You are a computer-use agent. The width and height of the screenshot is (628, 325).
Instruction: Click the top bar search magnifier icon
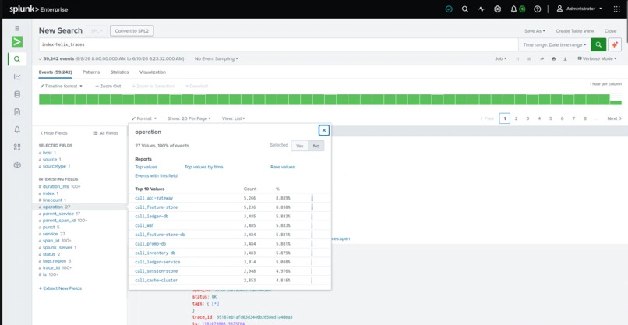(465, 9)
